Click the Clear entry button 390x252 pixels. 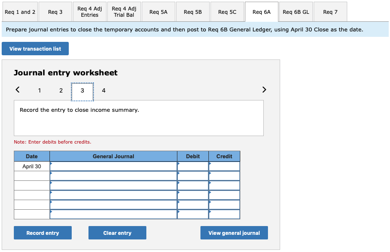click(x=117, y=233)
